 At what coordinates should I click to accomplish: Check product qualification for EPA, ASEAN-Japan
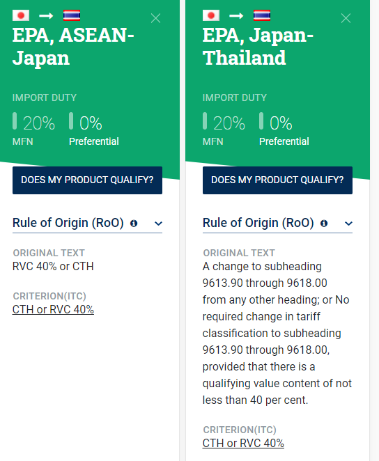coord(87,180)
